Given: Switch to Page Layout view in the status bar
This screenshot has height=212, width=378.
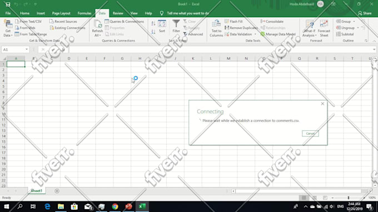Looking at the screenshot, I should click(x=315, y=198).
